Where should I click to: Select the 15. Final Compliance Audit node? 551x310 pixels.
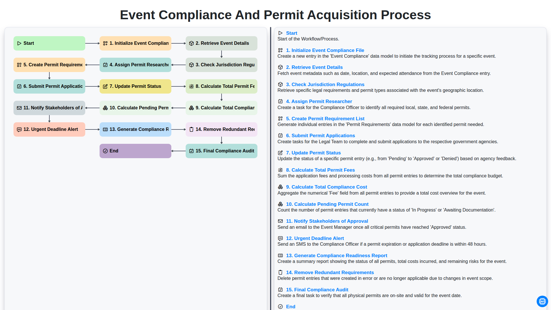click(x=222, y=151)
